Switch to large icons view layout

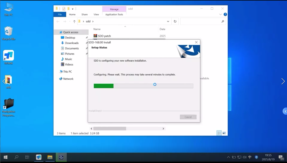point(224,133)
